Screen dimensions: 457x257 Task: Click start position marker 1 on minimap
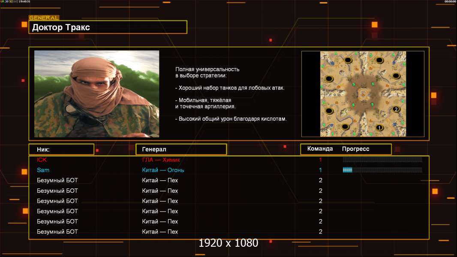(379, 128)
